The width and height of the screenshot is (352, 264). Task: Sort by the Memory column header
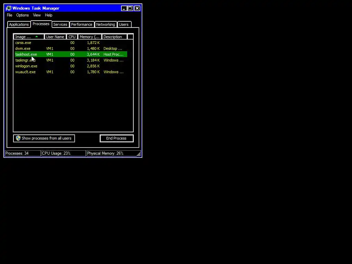click(90, 37)
